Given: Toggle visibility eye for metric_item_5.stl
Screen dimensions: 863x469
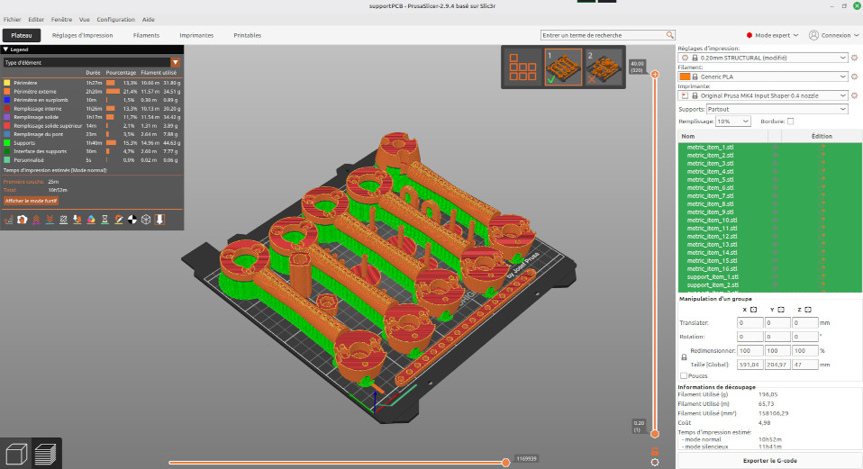Looking at the screenshot, I should coord(775,179).
